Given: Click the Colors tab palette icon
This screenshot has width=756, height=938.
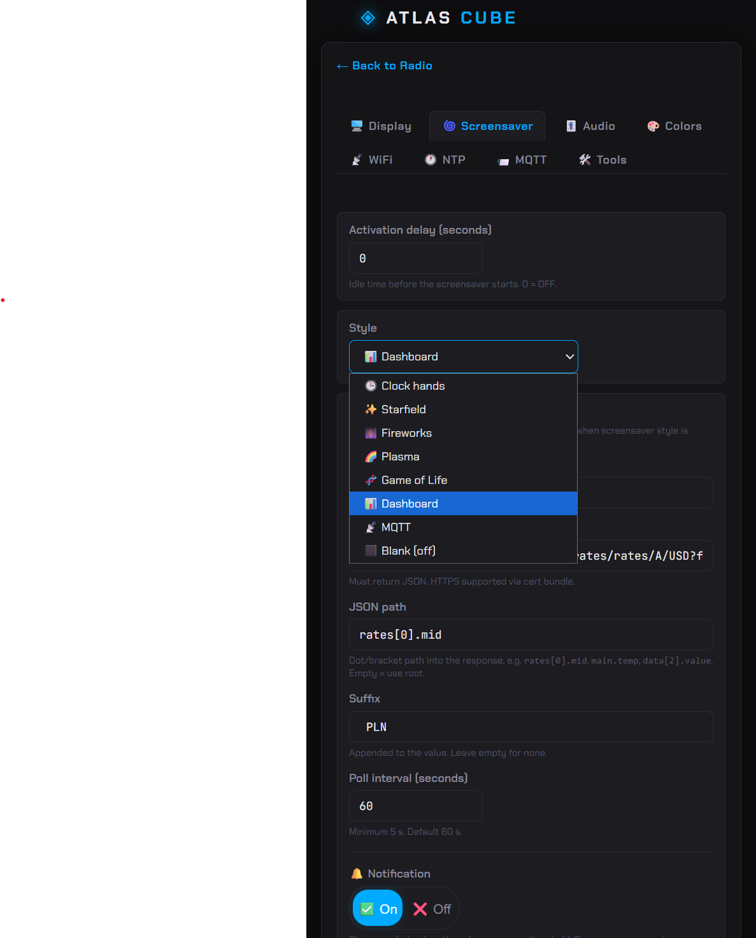Looking at the screenshot, I should (x=653, y=126).
